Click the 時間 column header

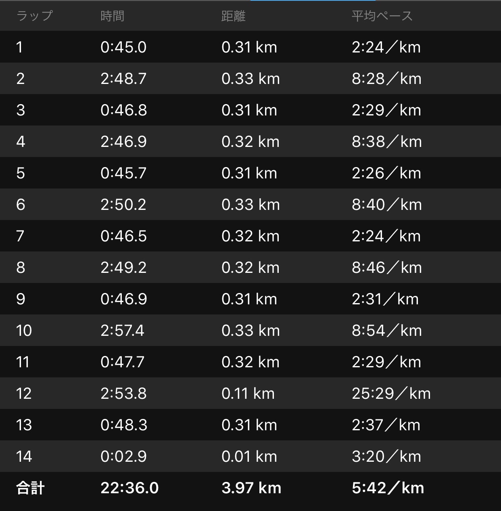(112, 16)
